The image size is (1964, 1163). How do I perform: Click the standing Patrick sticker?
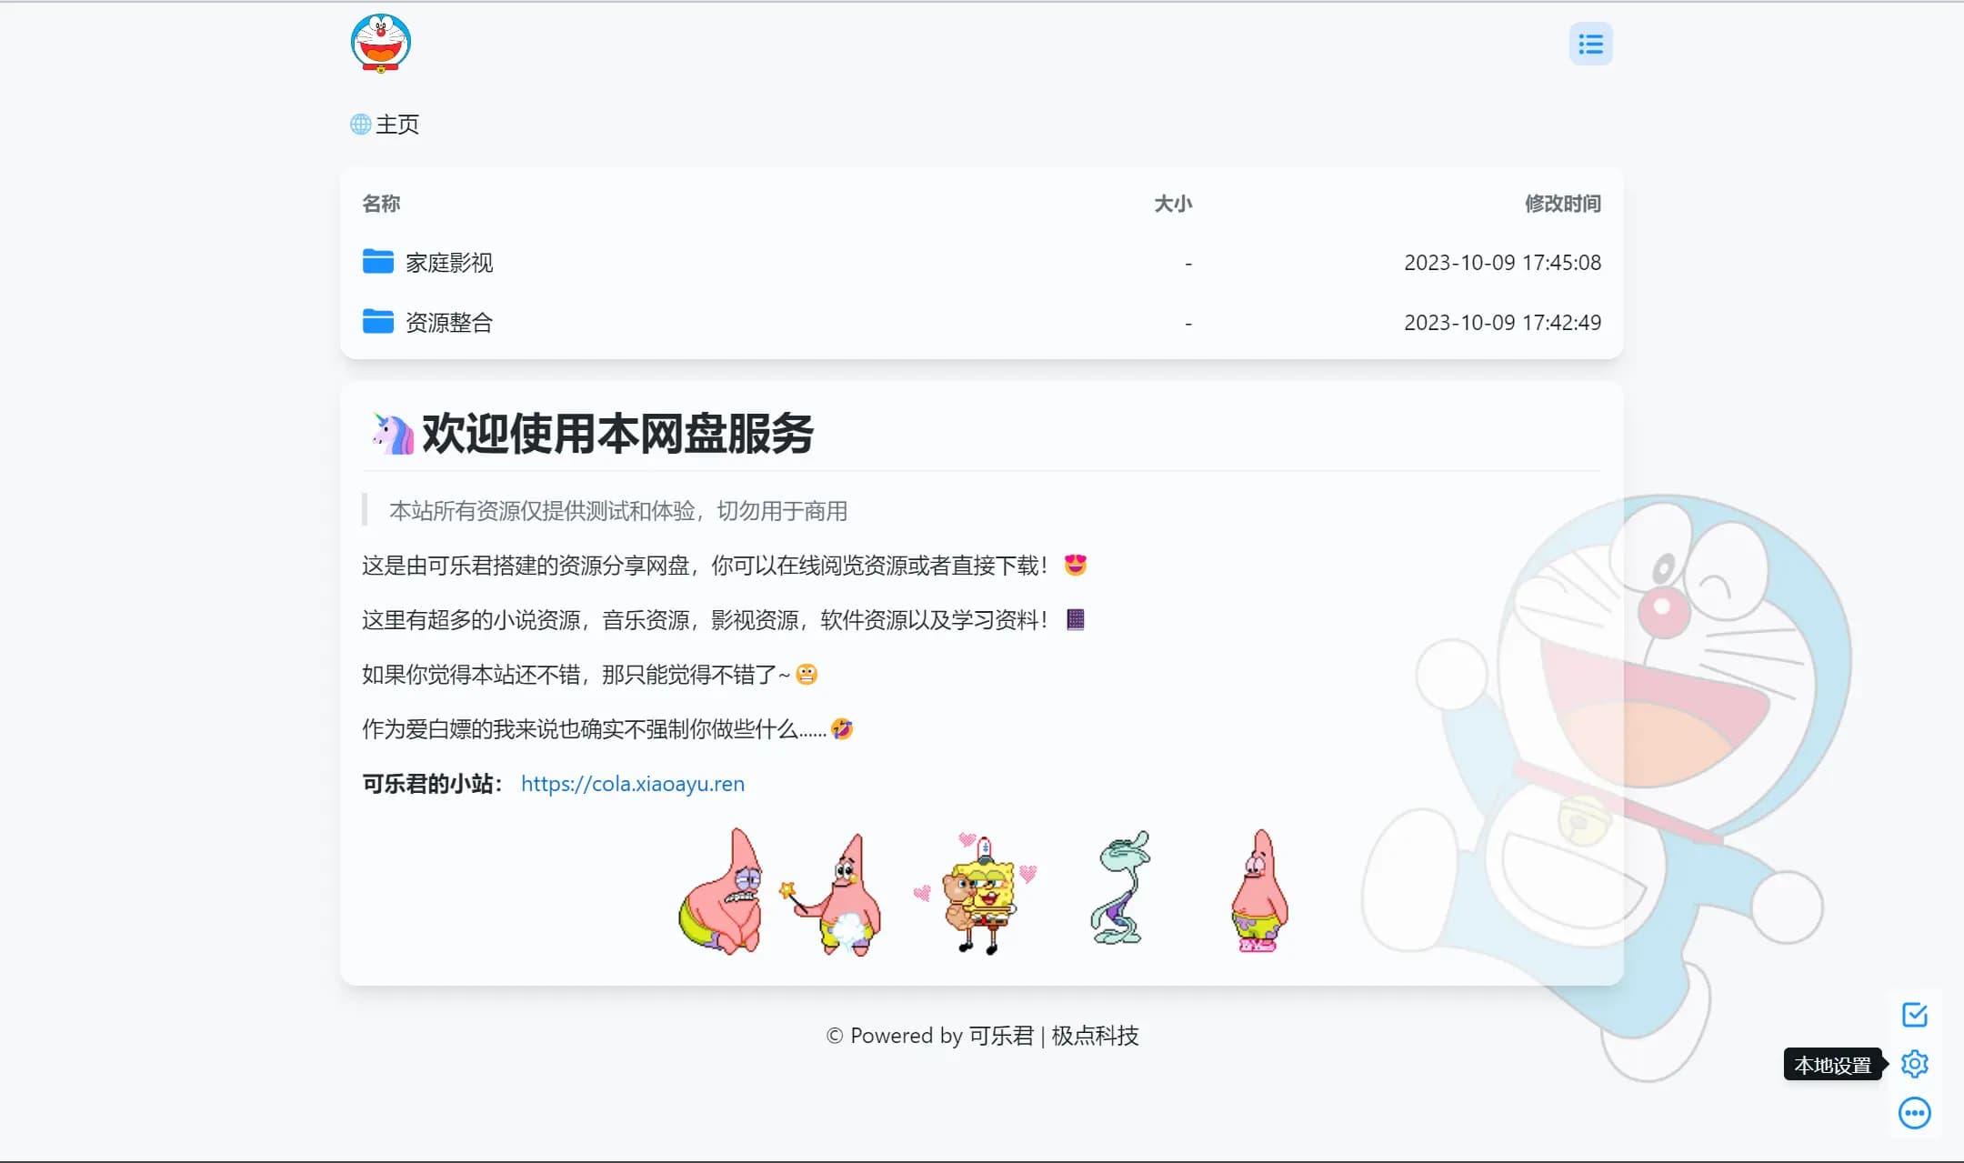coord(1259,890)
